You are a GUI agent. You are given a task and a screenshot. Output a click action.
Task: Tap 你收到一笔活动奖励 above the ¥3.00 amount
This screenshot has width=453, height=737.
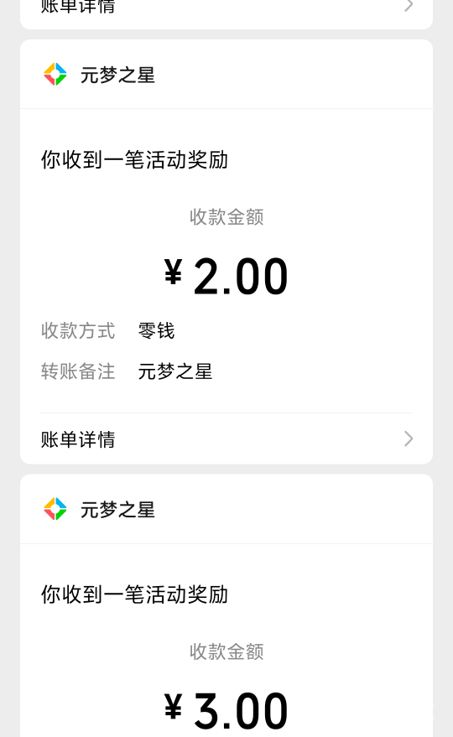coord(134,594)
